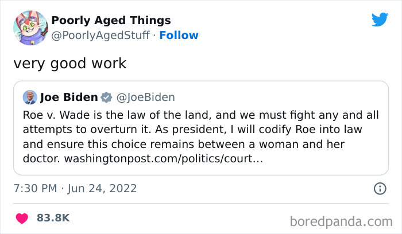Click Joe Biden's small profile picture

(30, 97)
